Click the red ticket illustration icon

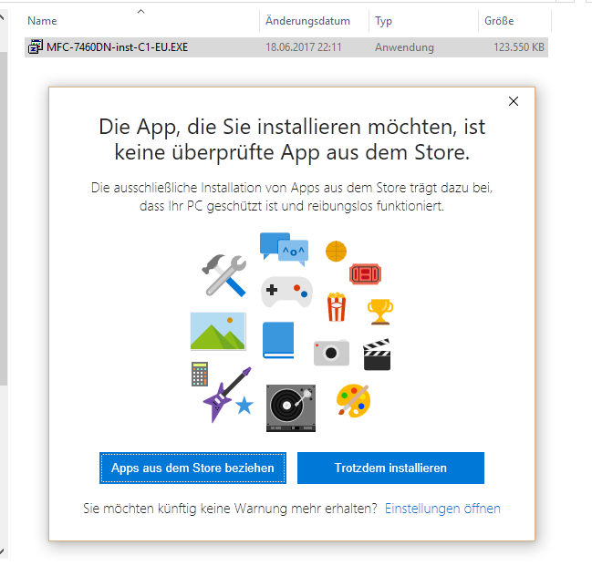tap(365, 274)
